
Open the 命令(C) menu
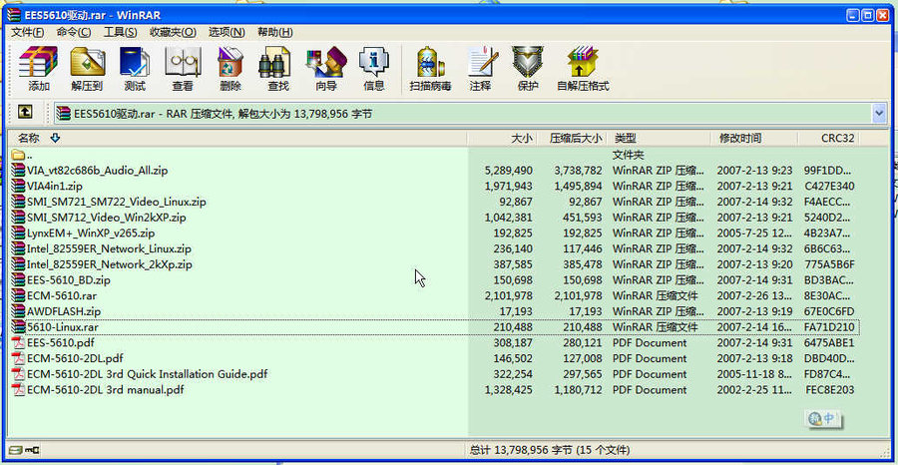[x=73, y=32]
